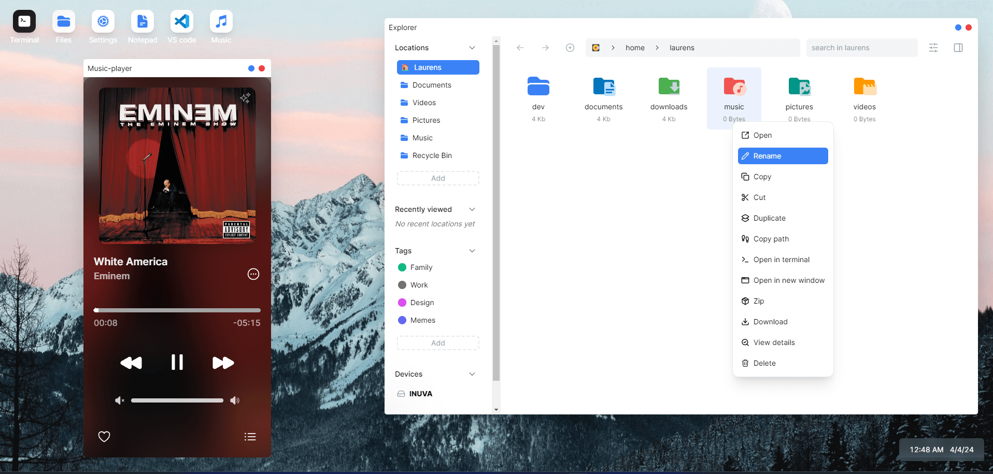The width and height of the screenshot is (993, 474).
Task: Filter by Design tag
Action: click(416, 303)
